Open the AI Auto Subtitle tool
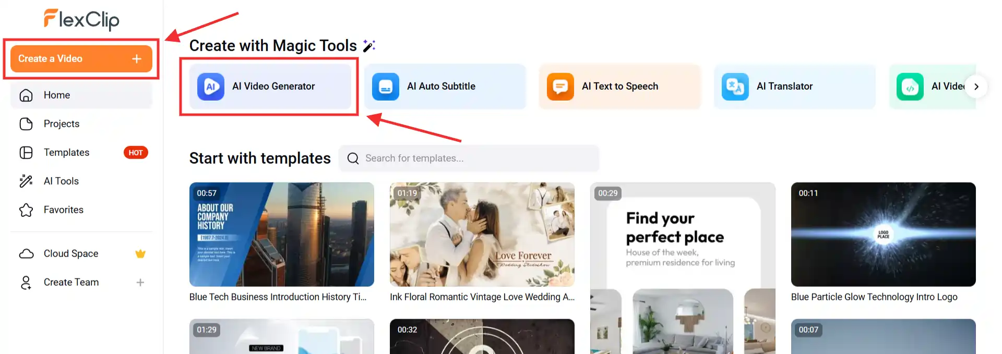Viewport: 1002px width, 354px height. pos(445,87)
